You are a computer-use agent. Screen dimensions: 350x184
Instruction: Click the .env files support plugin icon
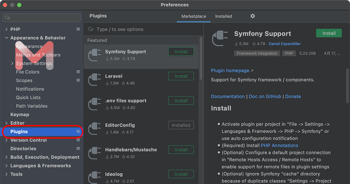pos(94,104)
